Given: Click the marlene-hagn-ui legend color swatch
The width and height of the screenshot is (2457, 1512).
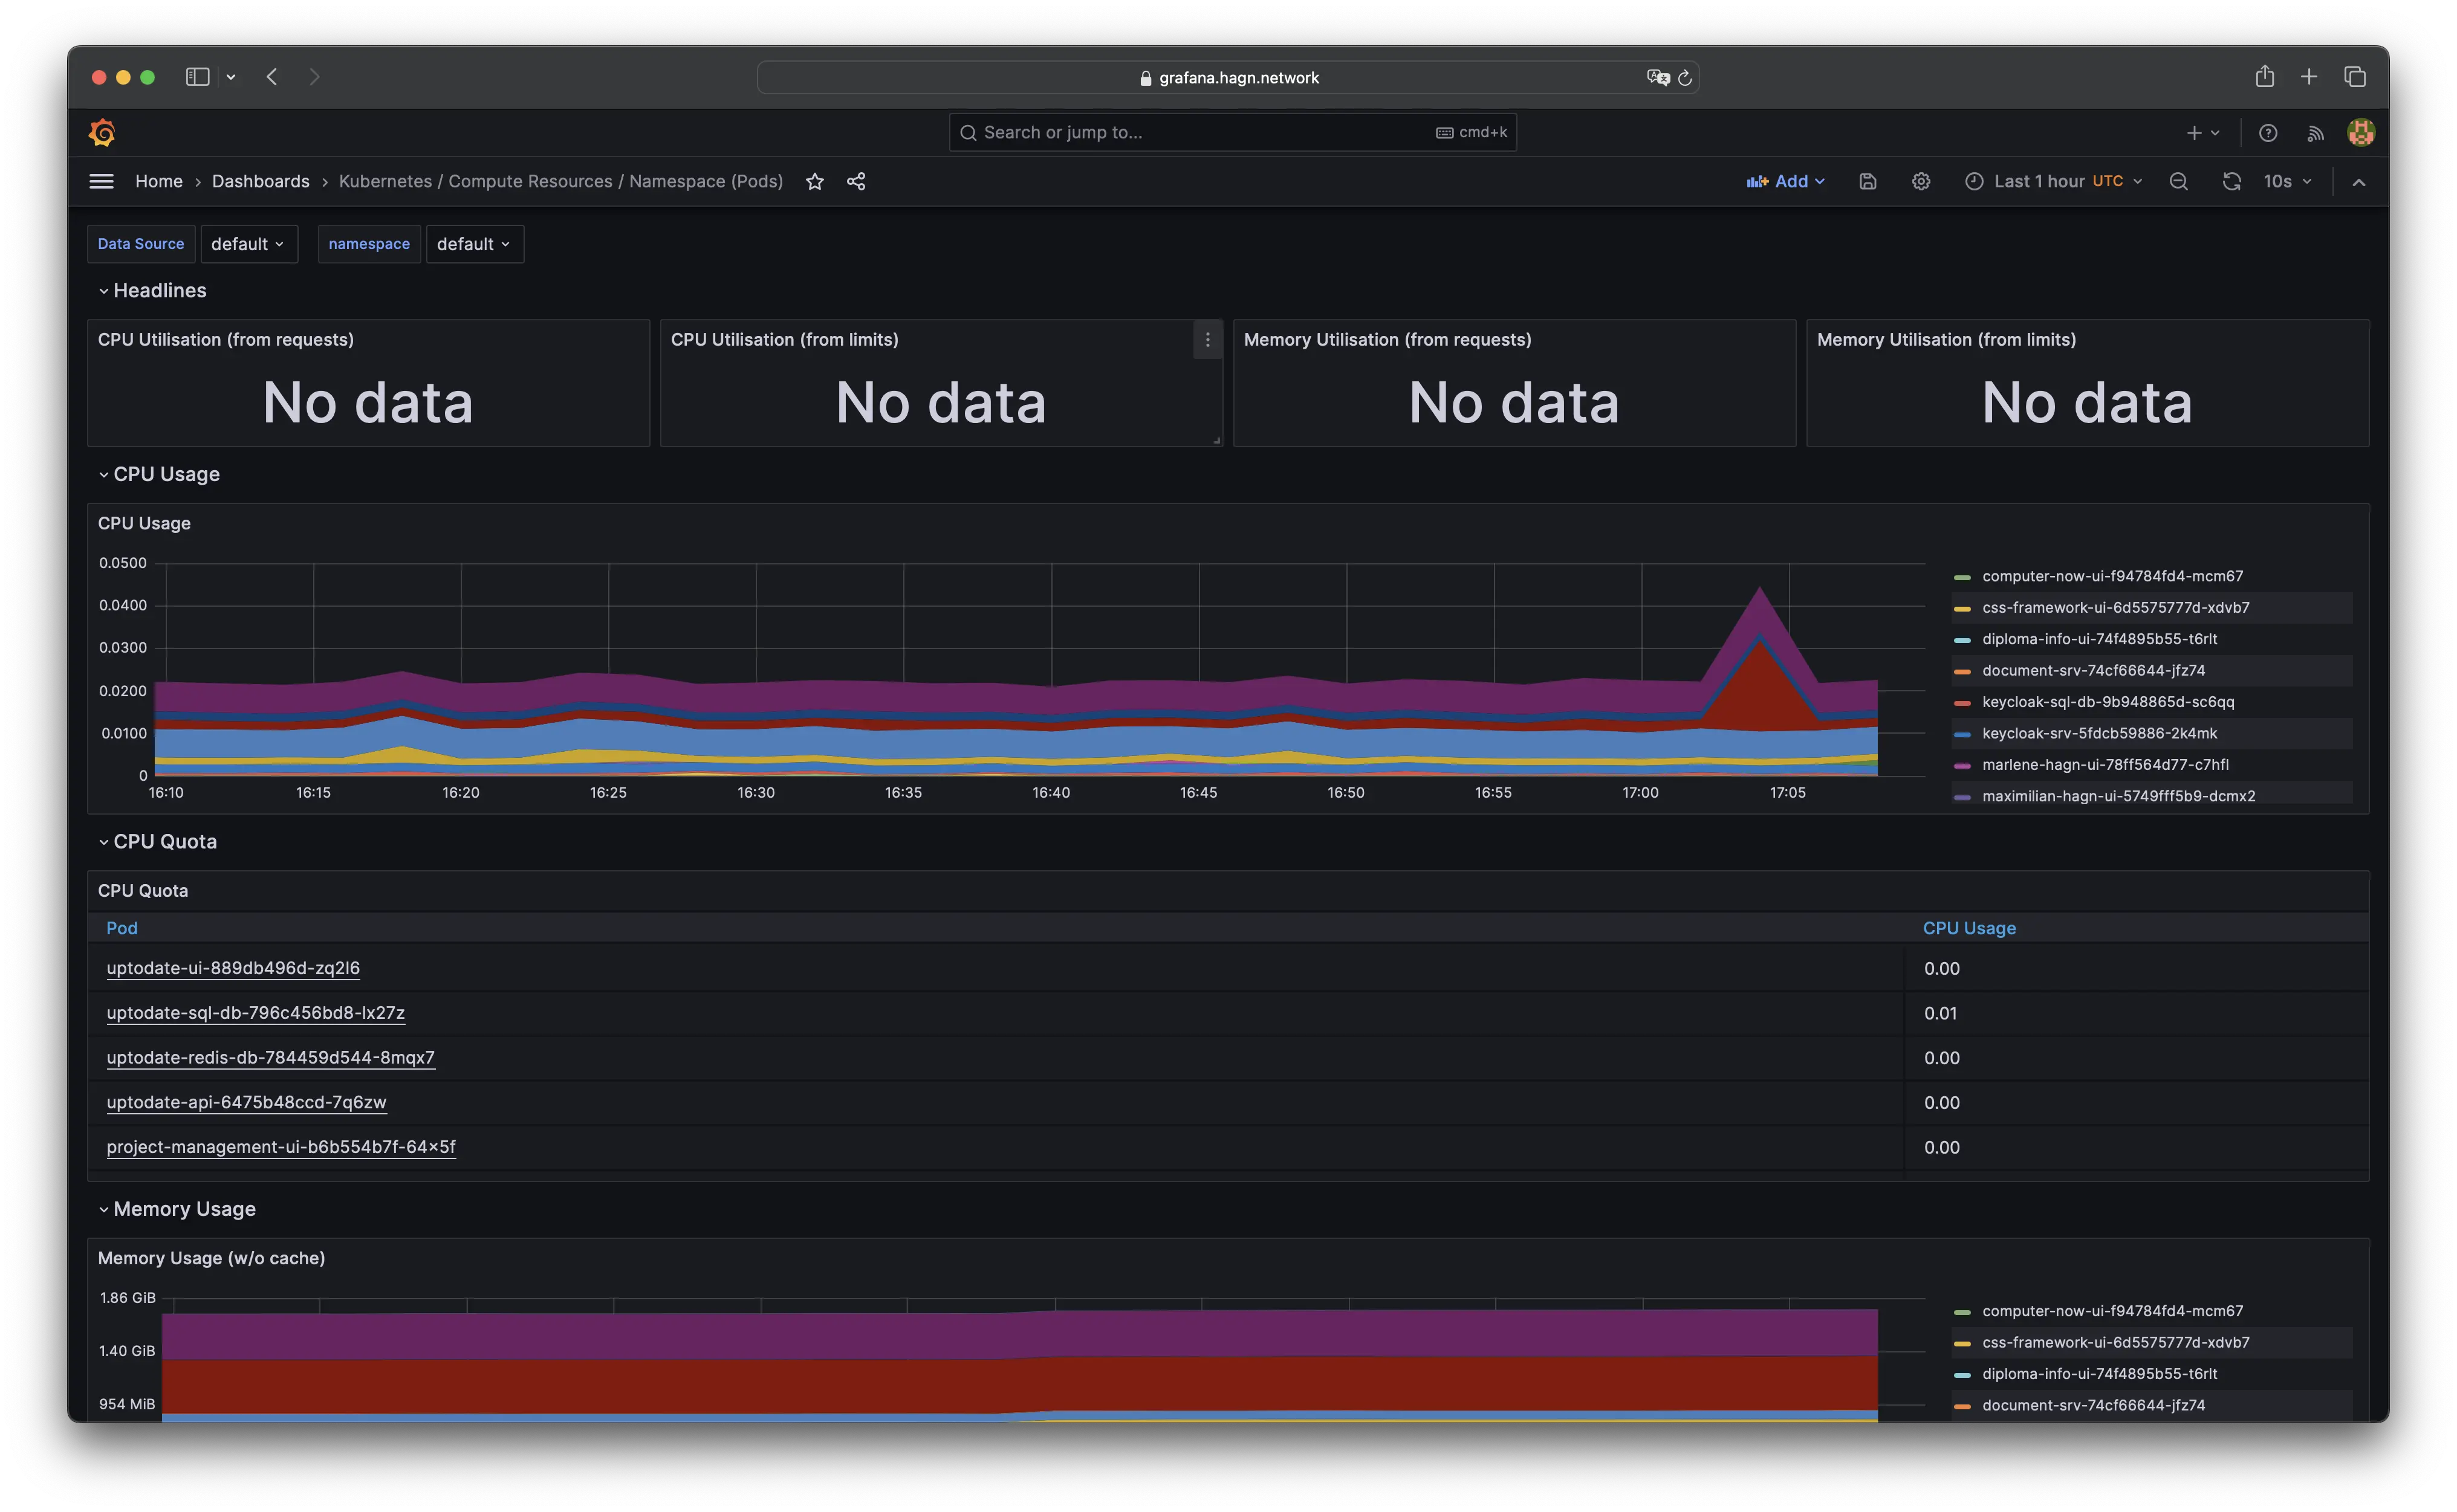Looking at the screenshot, I should pos(1962,765).
